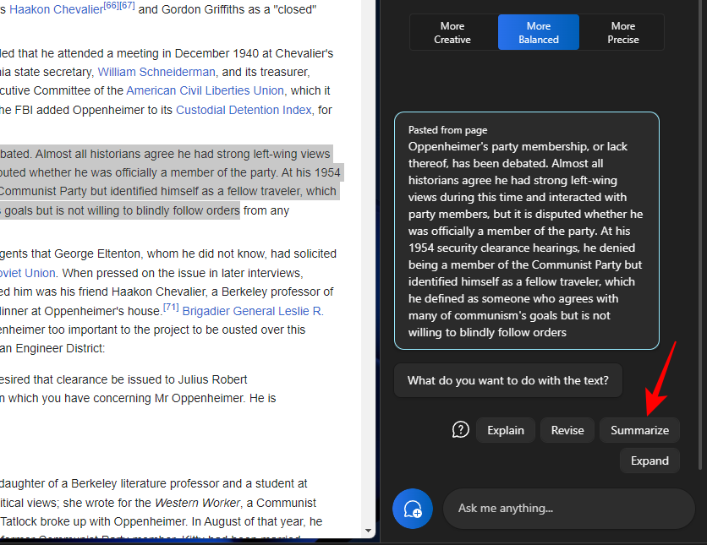
Task: Click the Explain suggestion button
Action: [506, 430]
